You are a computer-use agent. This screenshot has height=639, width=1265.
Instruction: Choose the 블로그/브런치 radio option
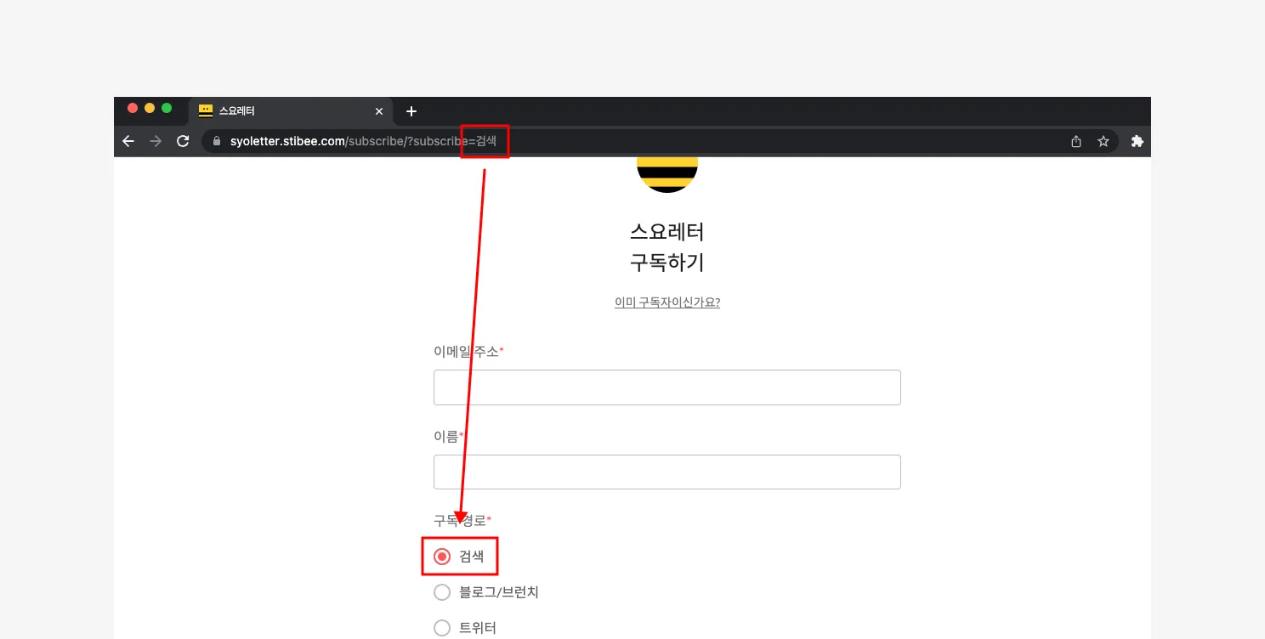(x=442, y=592)
